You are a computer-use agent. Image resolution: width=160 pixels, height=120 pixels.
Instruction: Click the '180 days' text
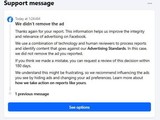pos(23,66)
